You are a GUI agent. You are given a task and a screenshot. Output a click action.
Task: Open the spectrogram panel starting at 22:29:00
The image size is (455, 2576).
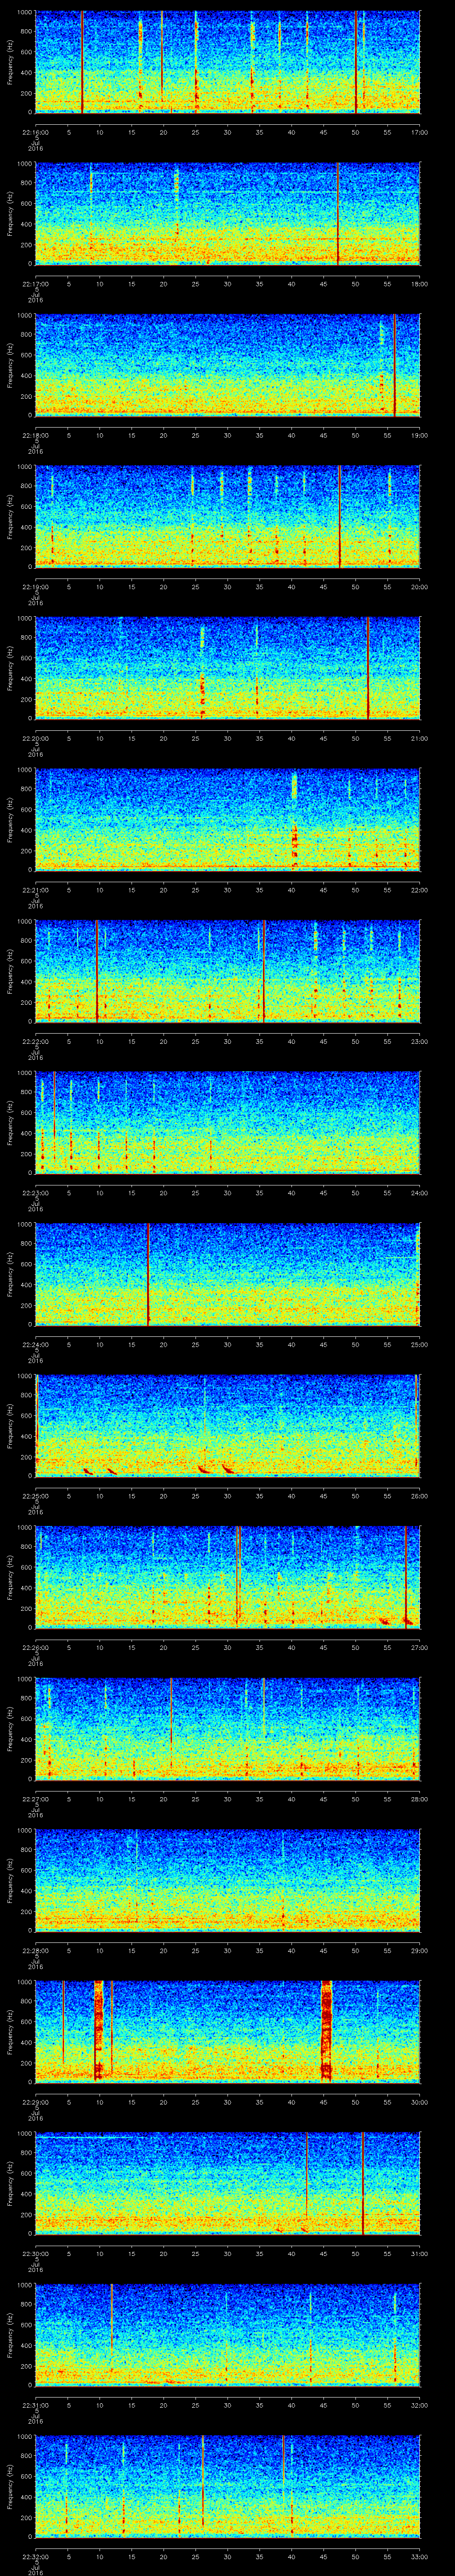(228, 2032)
